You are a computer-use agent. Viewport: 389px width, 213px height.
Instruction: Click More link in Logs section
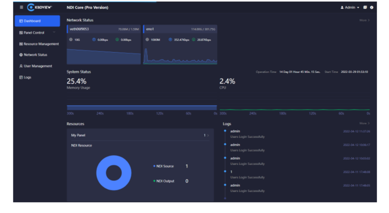coord(364,123)
